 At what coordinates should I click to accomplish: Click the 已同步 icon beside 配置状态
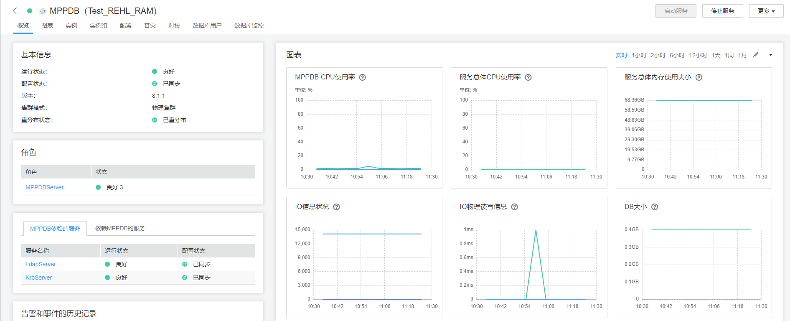(x=155, y=84)
